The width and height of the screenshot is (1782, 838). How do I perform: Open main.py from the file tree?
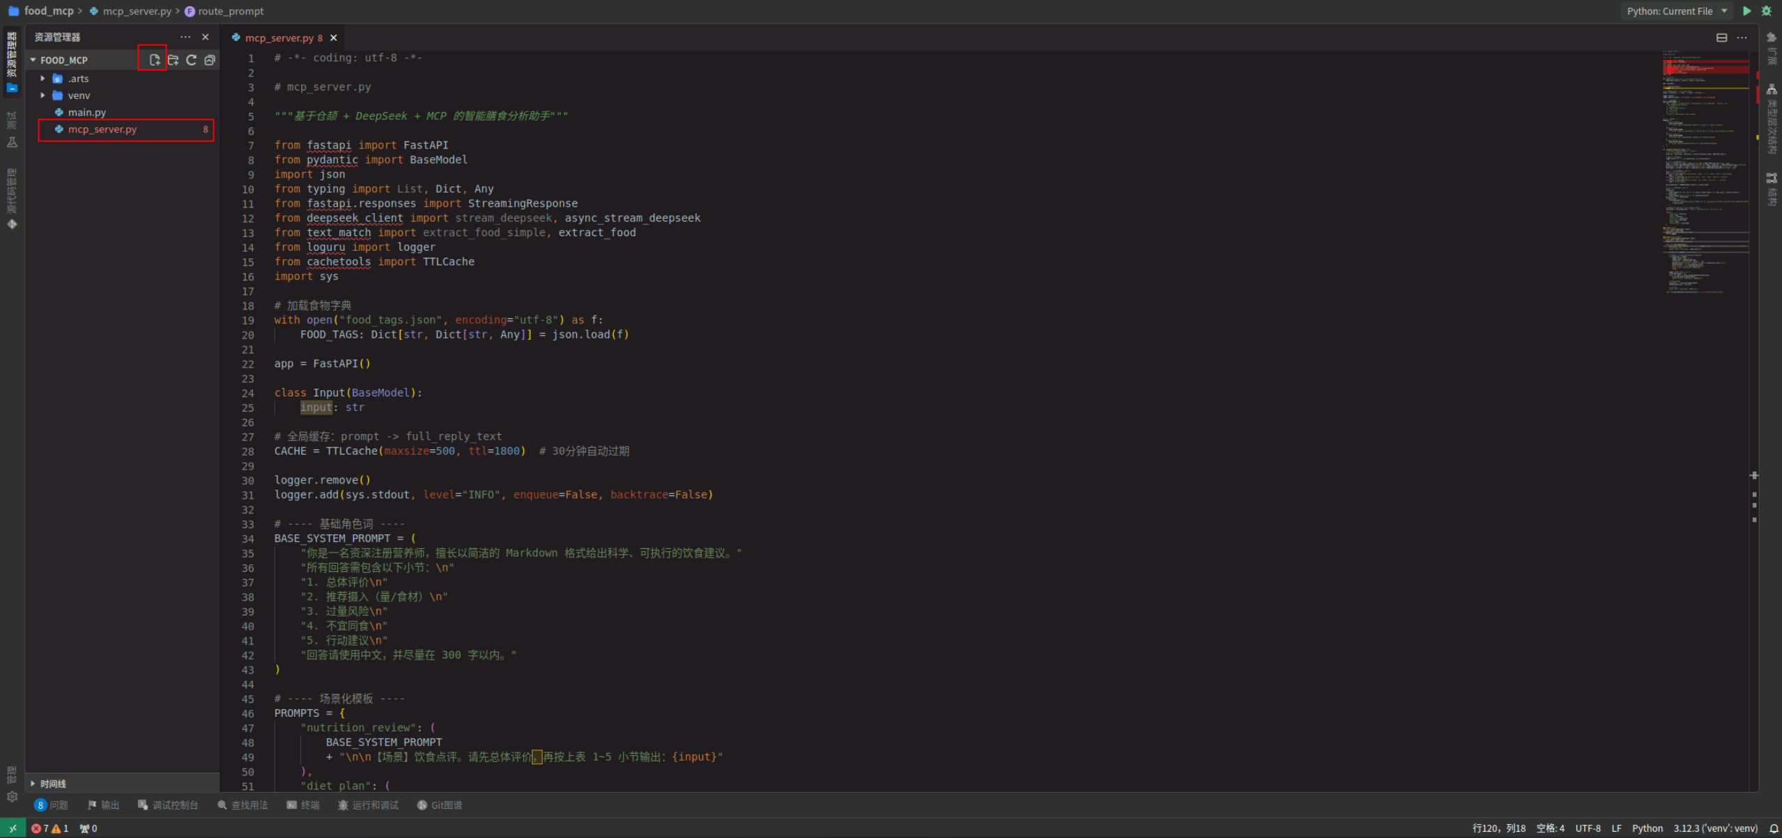tap(87, 112)
